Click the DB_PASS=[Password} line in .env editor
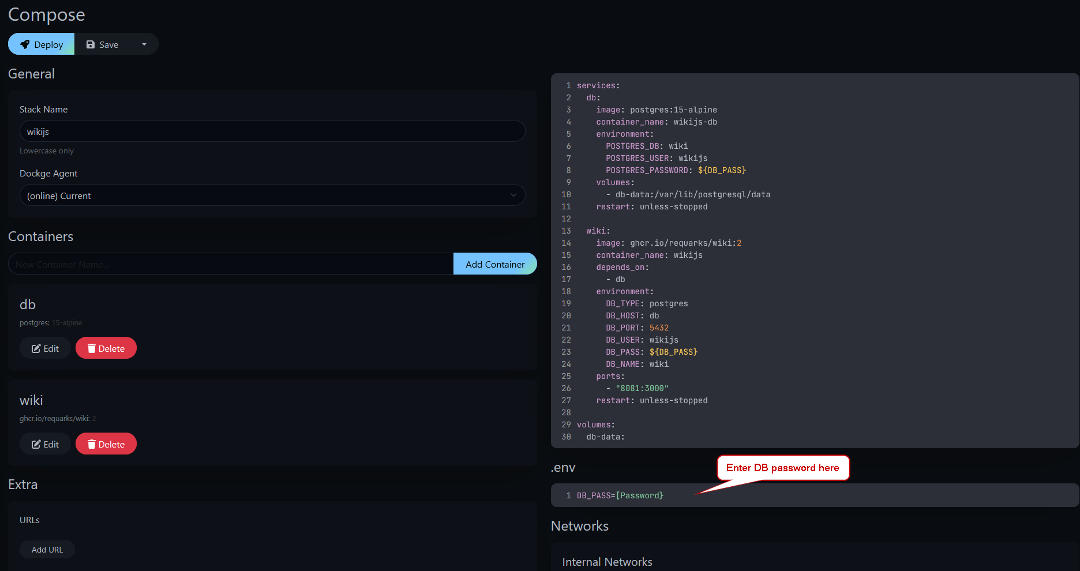 (x=620, y=495)
